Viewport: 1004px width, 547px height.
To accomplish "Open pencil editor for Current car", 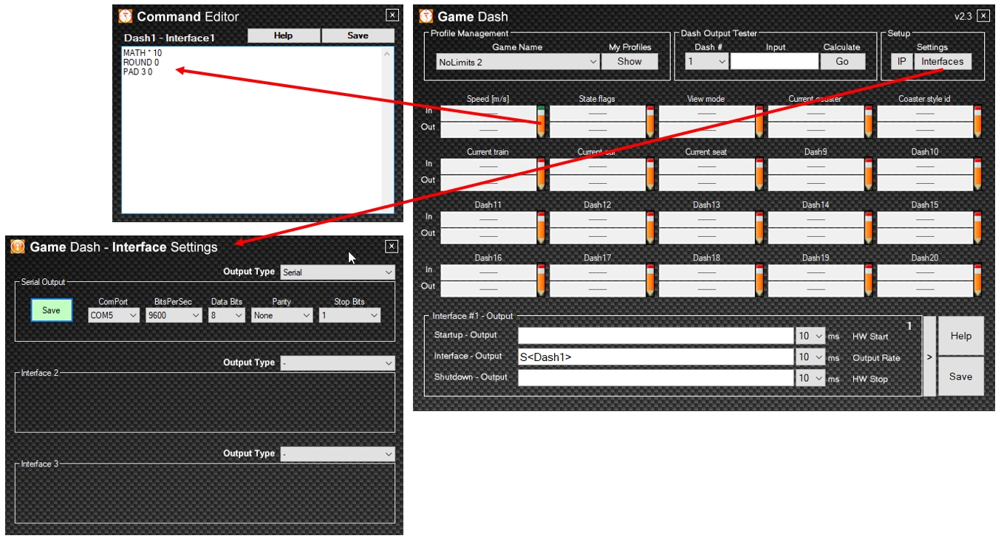I will (x=650, y=175).
